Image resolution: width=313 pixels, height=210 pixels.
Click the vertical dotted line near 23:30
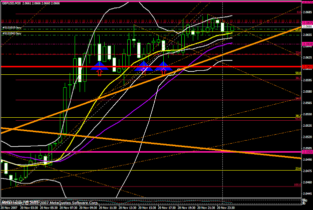pos(222,99)
